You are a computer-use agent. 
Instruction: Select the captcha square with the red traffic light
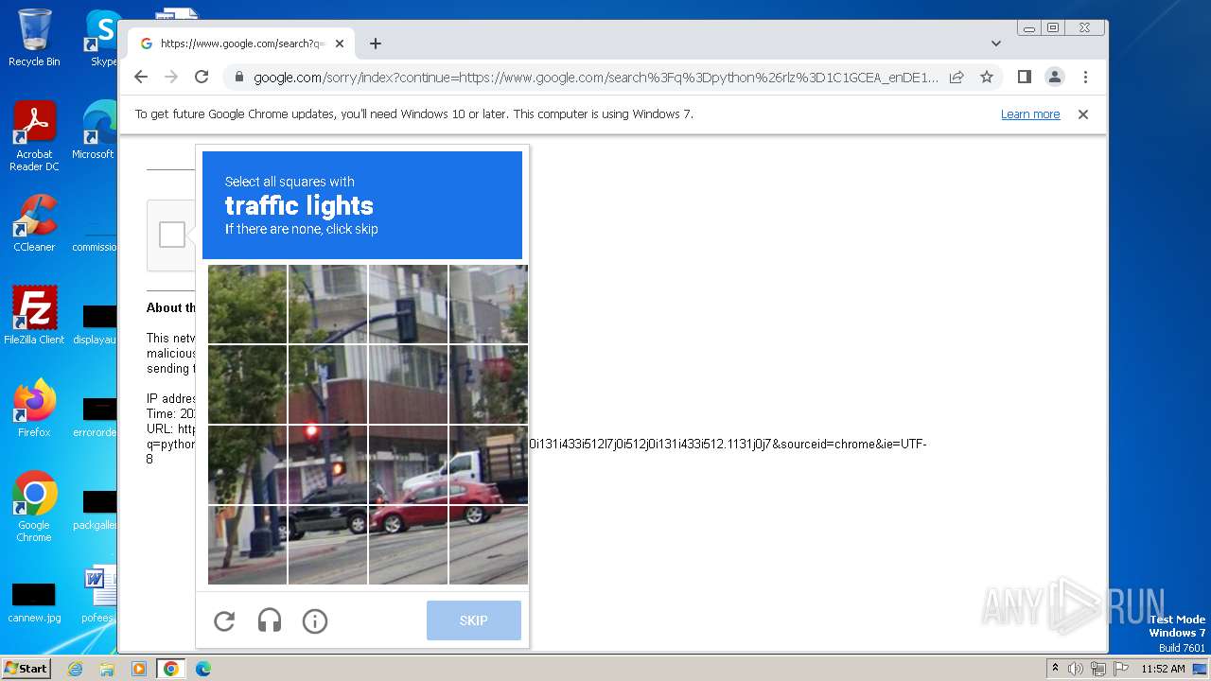[x=327, y=464]
